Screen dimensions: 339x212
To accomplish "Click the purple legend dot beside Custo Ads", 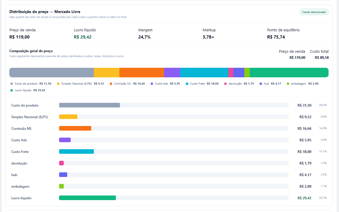I will click(x=152, y=84).
